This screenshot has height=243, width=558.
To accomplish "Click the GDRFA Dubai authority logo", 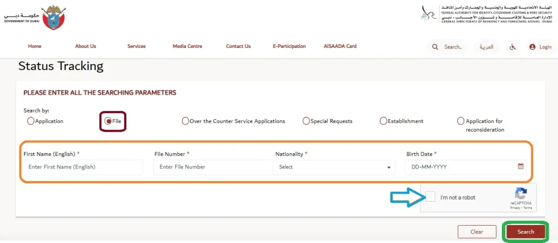I will 486,15.
